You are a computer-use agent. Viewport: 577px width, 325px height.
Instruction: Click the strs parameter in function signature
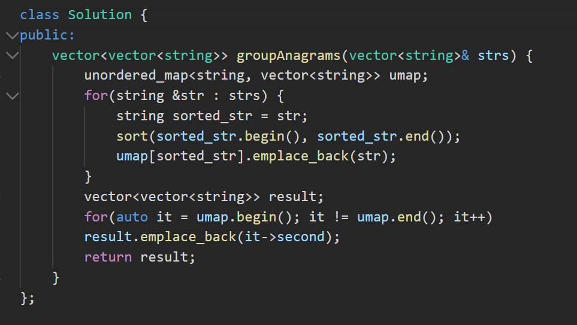click(493, 56)
